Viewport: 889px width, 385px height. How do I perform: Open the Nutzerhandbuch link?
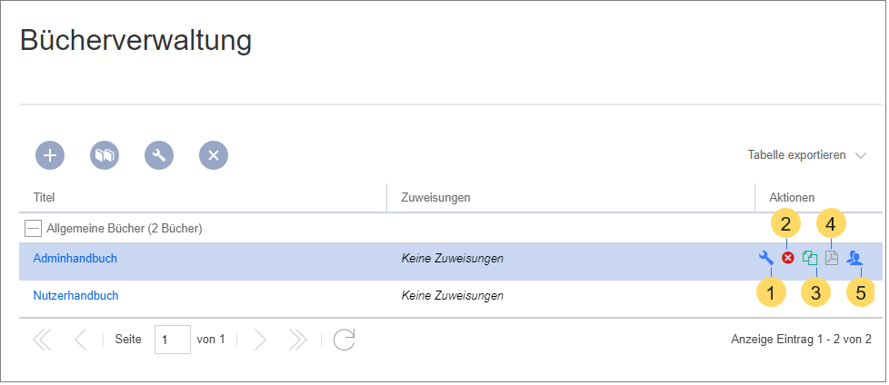pos(75,295)
